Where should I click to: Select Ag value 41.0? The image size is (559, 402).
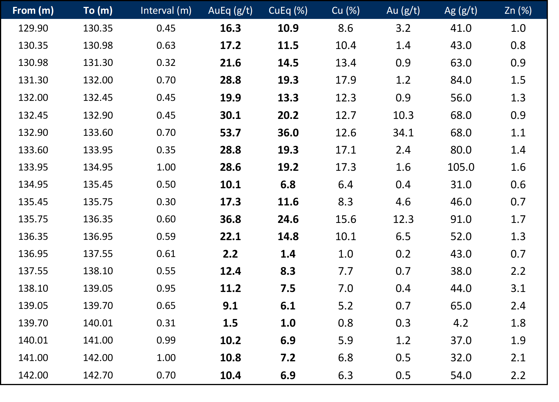461,28
